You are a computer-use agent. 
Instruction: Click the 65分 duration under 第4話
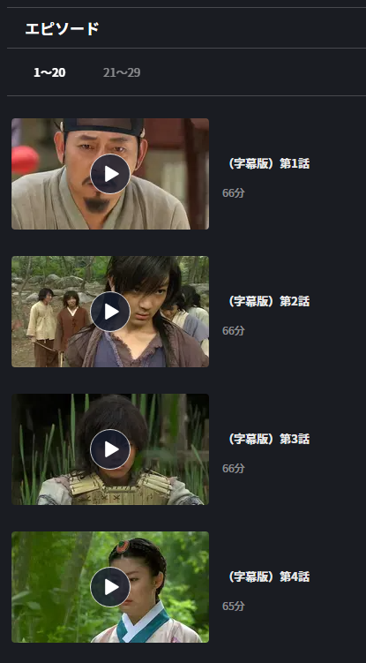pos(234,606)
